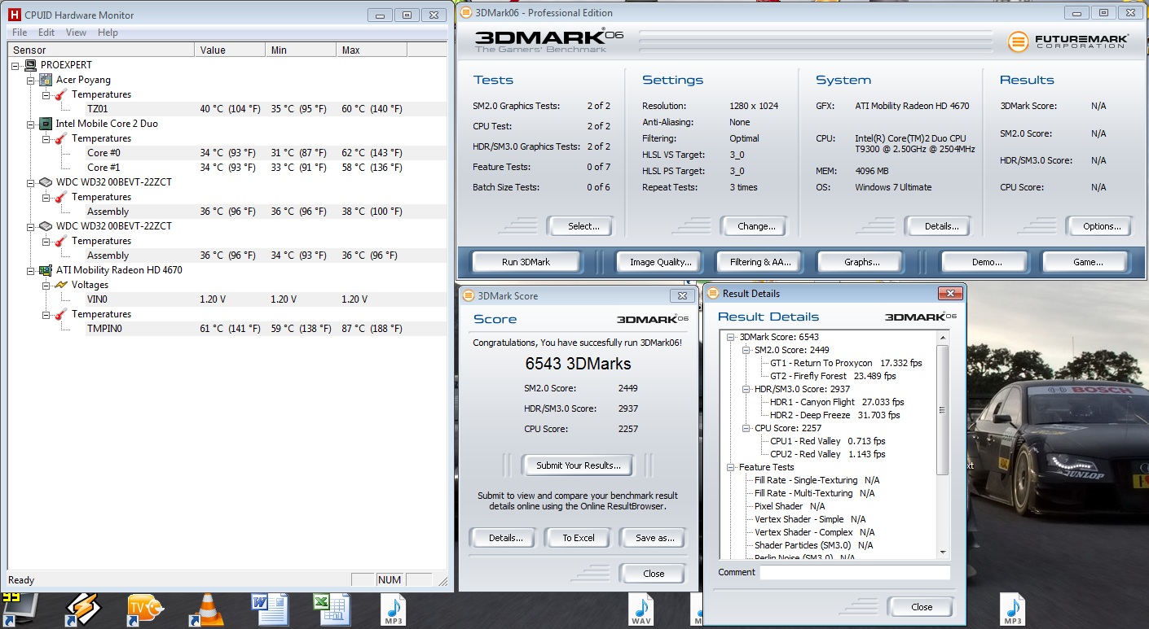1149x629 pixels.
Task: Click the Intel Mobile Core 2 Duo chip icon
Action: click(46, 124)
